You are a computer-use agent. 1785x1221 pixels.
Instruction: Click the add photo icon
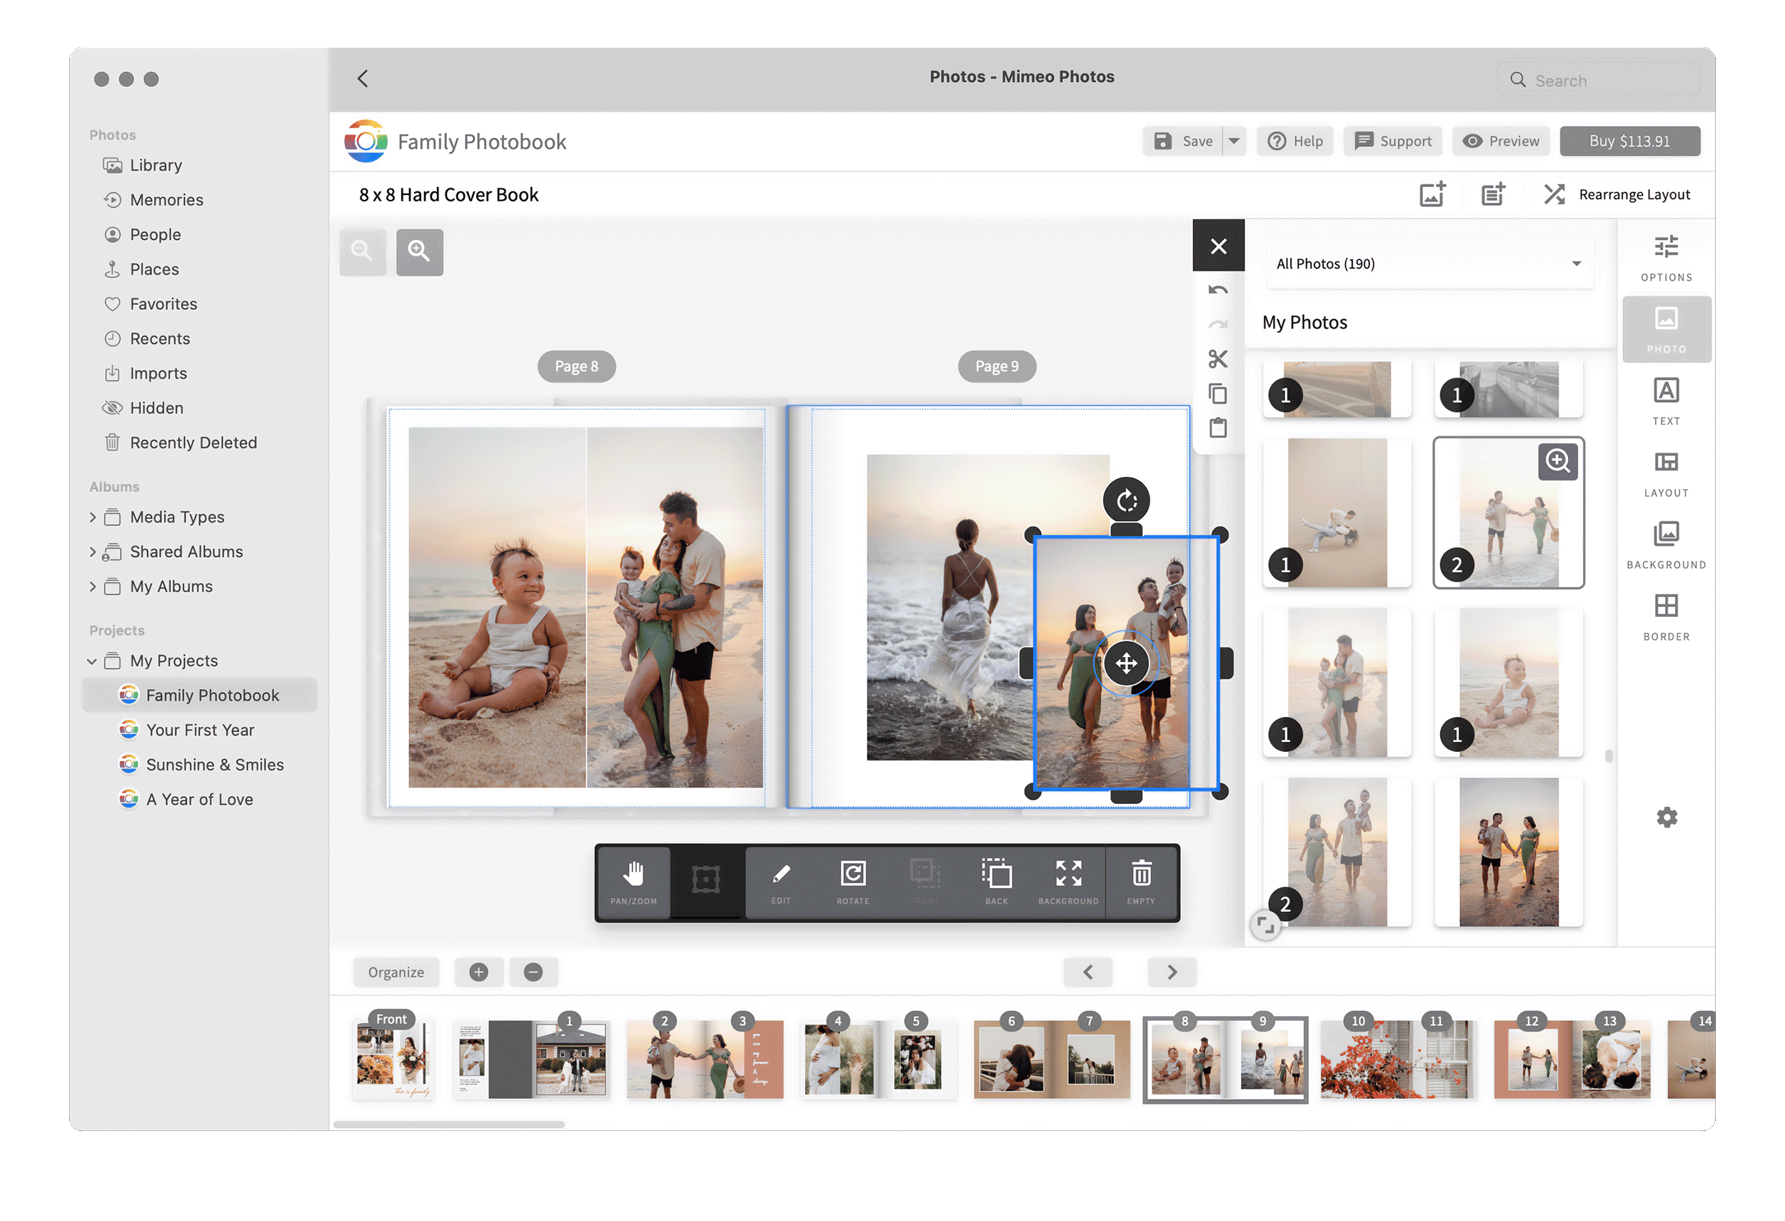[x=1432, y=194]
